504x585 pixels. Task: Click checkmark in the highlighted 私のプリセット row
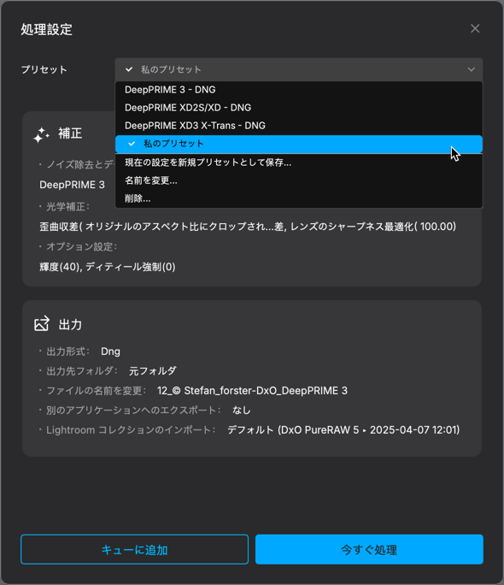click(131, 144)
